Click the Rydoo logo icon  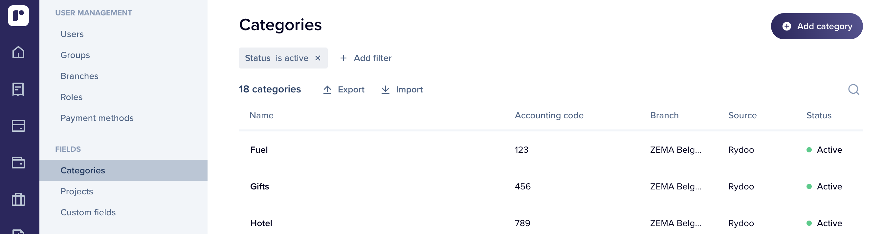(18, 15)
